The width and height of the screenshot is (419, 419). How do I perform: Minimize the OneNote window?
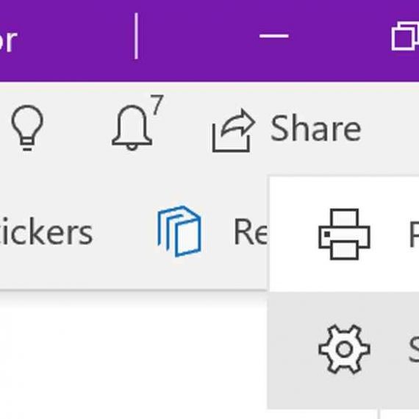tap(274, 35)
